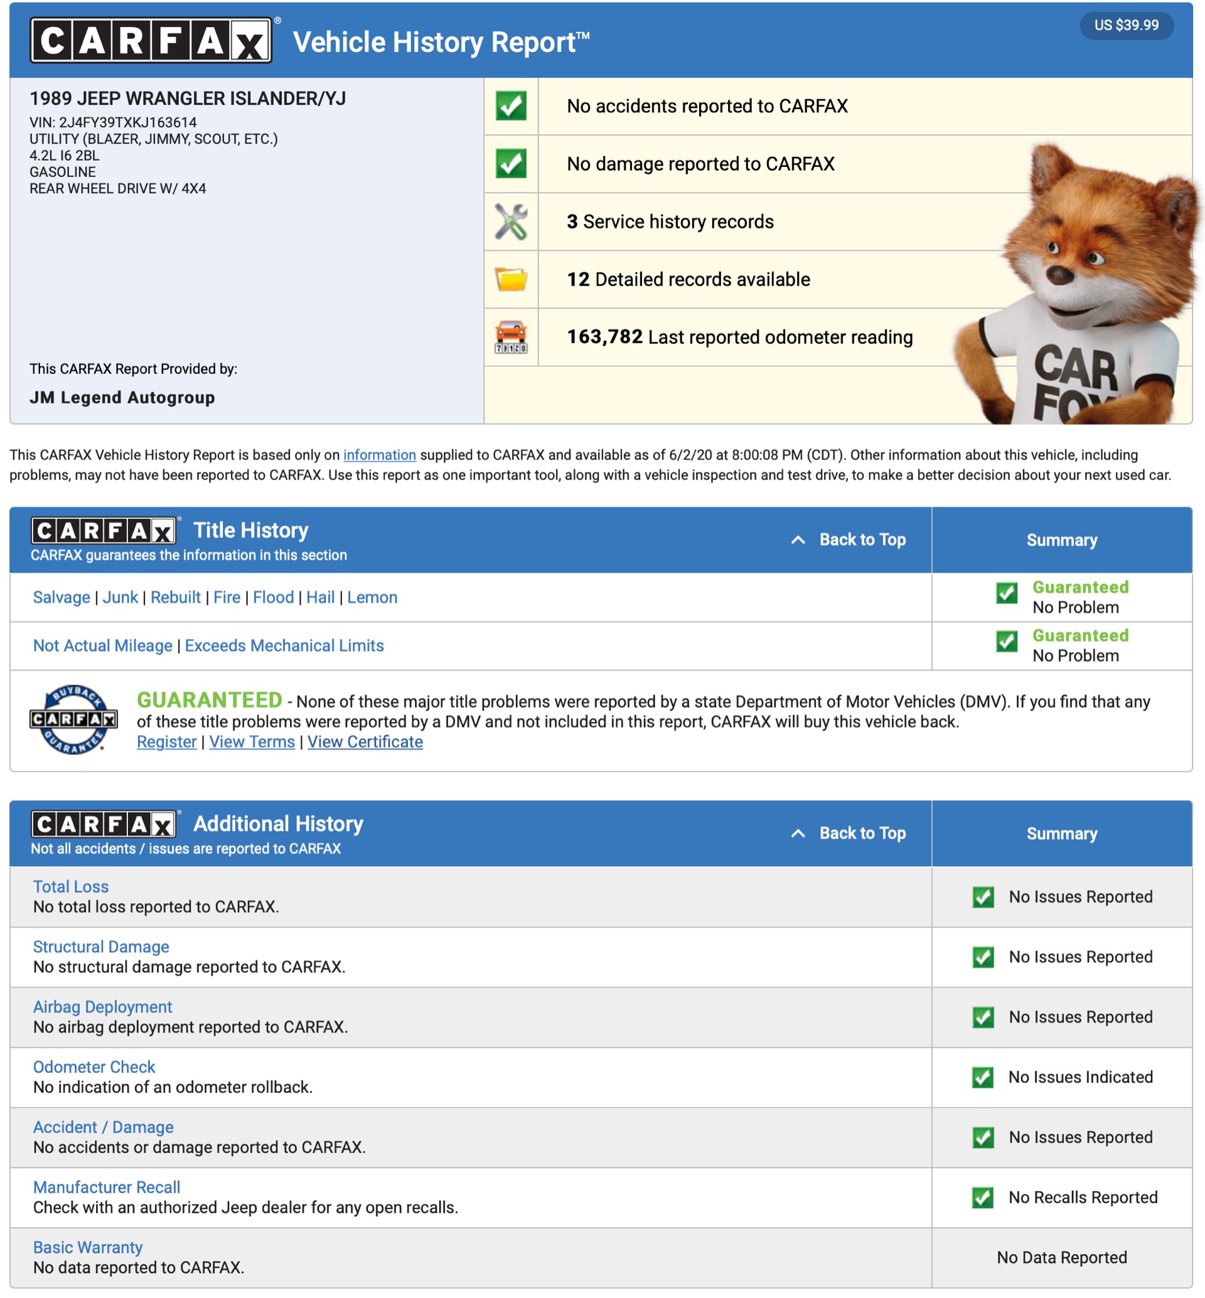
Task: Click the orange car odometer reading icon
Action: click(511, 336)
